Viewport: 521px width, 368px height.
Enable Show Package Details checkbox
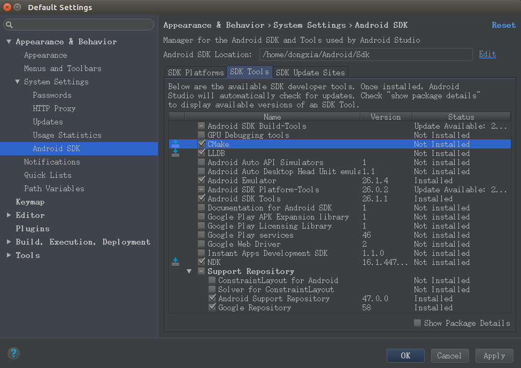[x=417, y=323]
